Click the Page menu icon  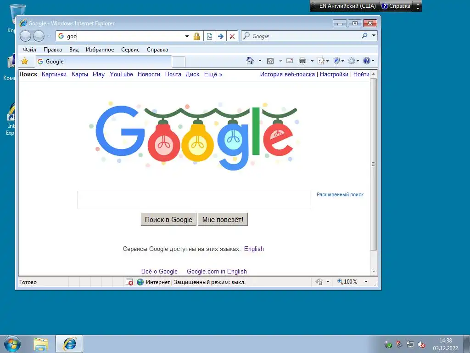click(321, 61)
